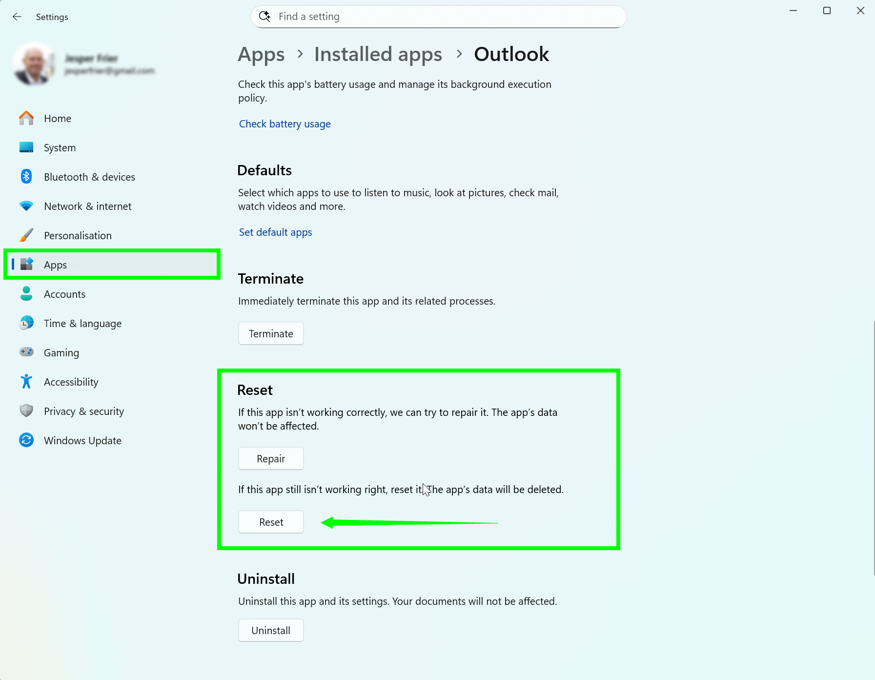The image size is (875, 680).
Task: Click the Repair button
Action: pyautogui.click(x=271, y=458)
